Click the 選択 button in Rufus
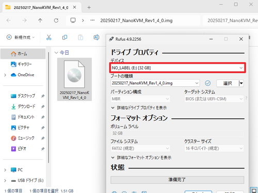The width and height of the screenshot is (258, 193). tap(228, 83)
